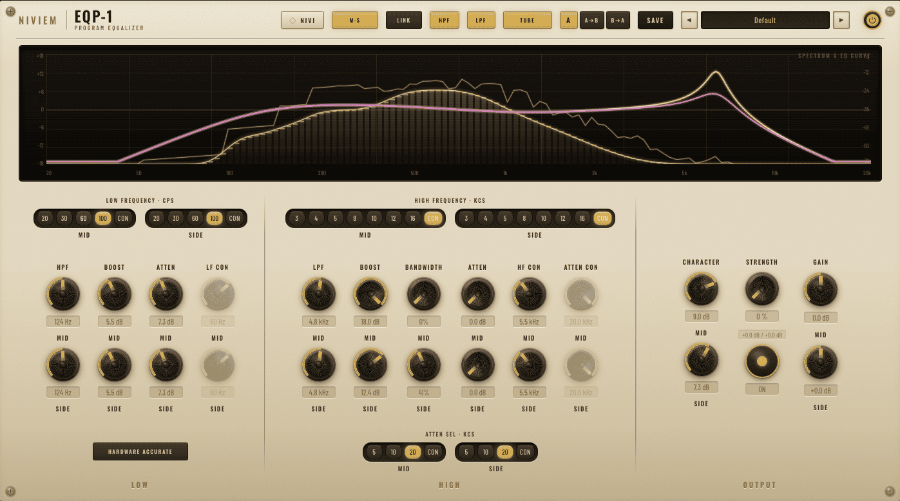Image resolution: width=900 pixels, height=501 pixels.
Task: Select 20 in Low Frequency MID
Action: pyautogui.click(x=45, y=218)
